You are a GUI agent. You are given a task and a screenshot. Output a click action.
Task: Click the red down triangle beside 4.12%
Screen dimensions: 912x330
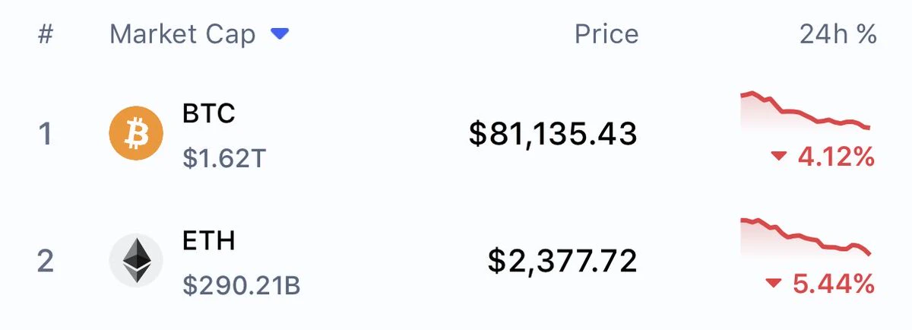click(778, 157)
